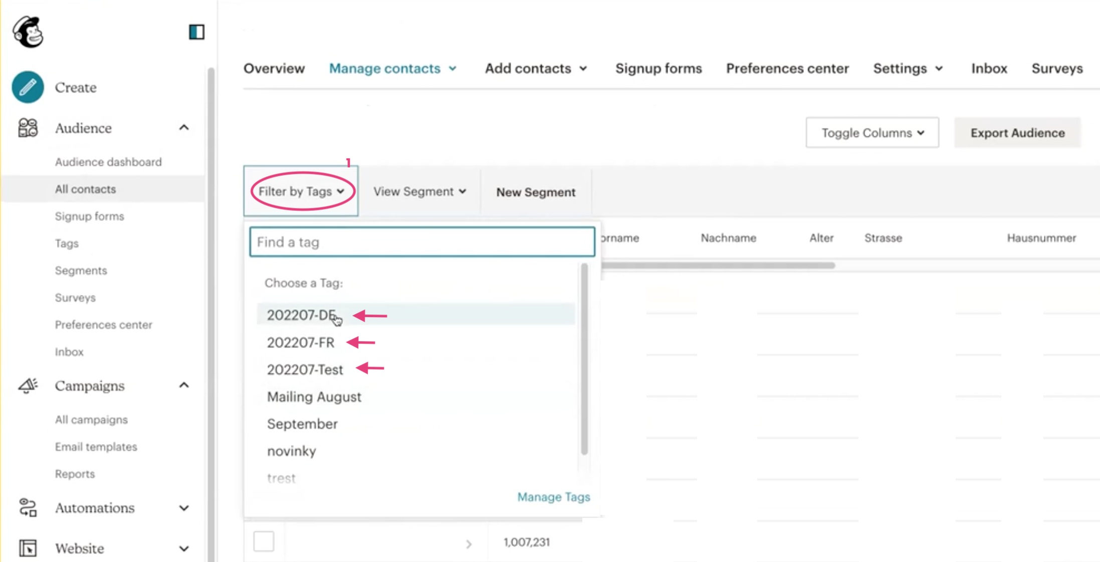Expand the Automations sidebar section
1100x562 pixels.
point(184,508)
